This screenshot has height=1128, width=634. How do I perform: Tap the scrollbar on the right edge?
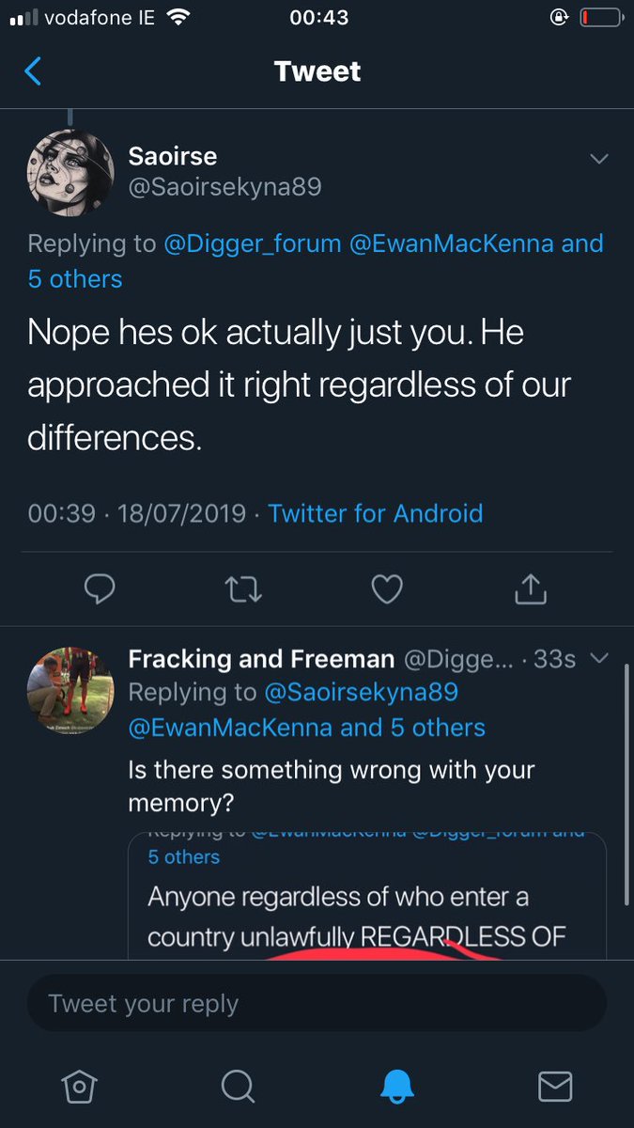click(x=627, y=784)
